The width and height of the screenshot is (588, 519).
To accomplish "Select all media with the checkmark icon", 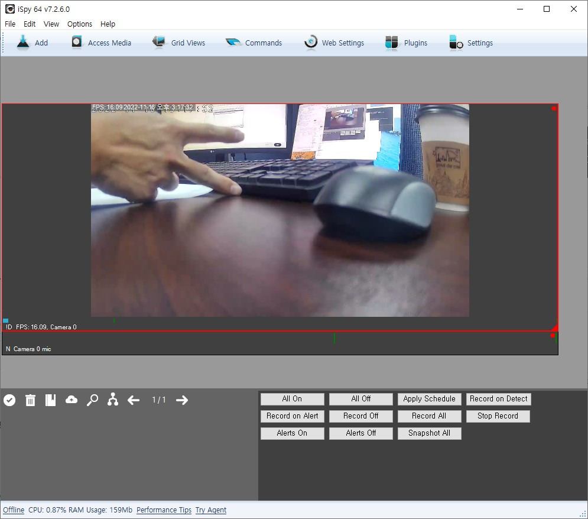I will click(9, 400).
